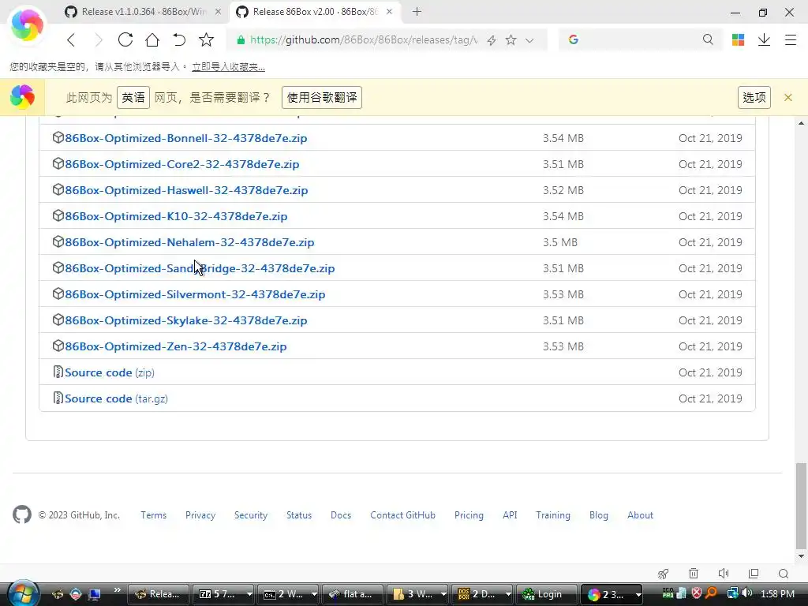The height and width of the screenshot is (606, 808).
Task: Reload the current page
Action: pos(125,39)
